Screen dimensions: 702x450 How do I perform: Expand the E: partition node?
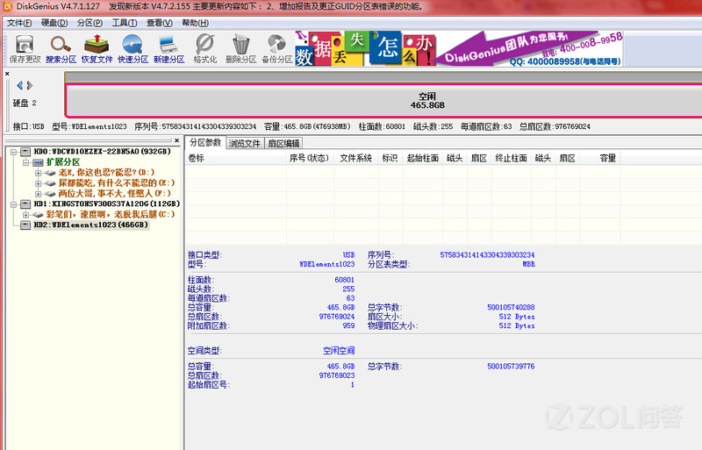pos(38,183)
